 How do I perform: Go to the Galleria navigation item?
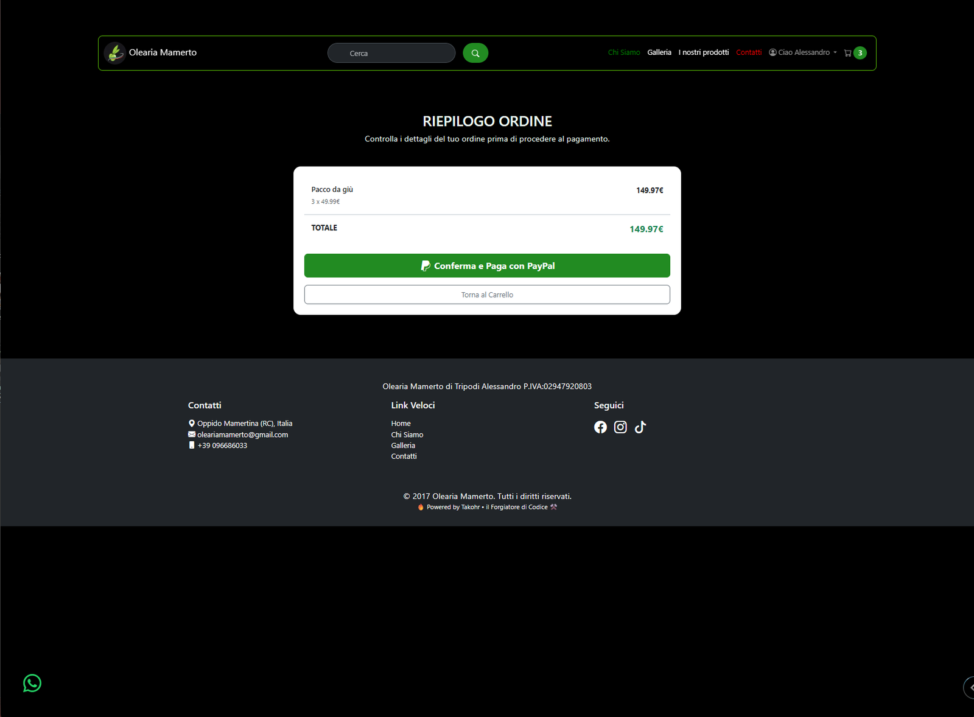pos(659,52)
